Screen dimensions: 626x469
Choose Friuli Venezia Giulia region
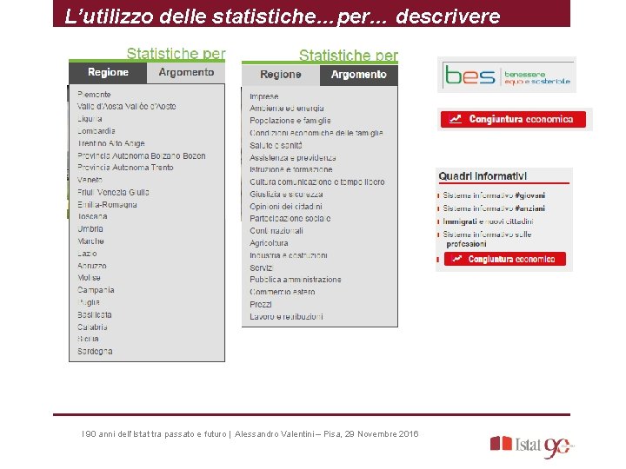point(113,192)
